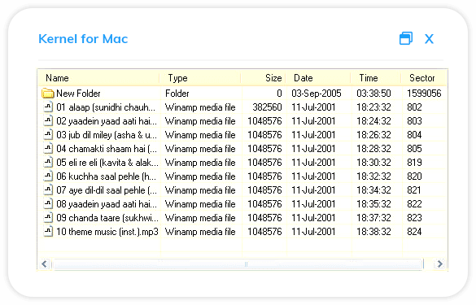Image resolution: width=476 pixels, height=305 pixels.
Task: Sort list by Time column header
Action: click(x=376, y=78)
